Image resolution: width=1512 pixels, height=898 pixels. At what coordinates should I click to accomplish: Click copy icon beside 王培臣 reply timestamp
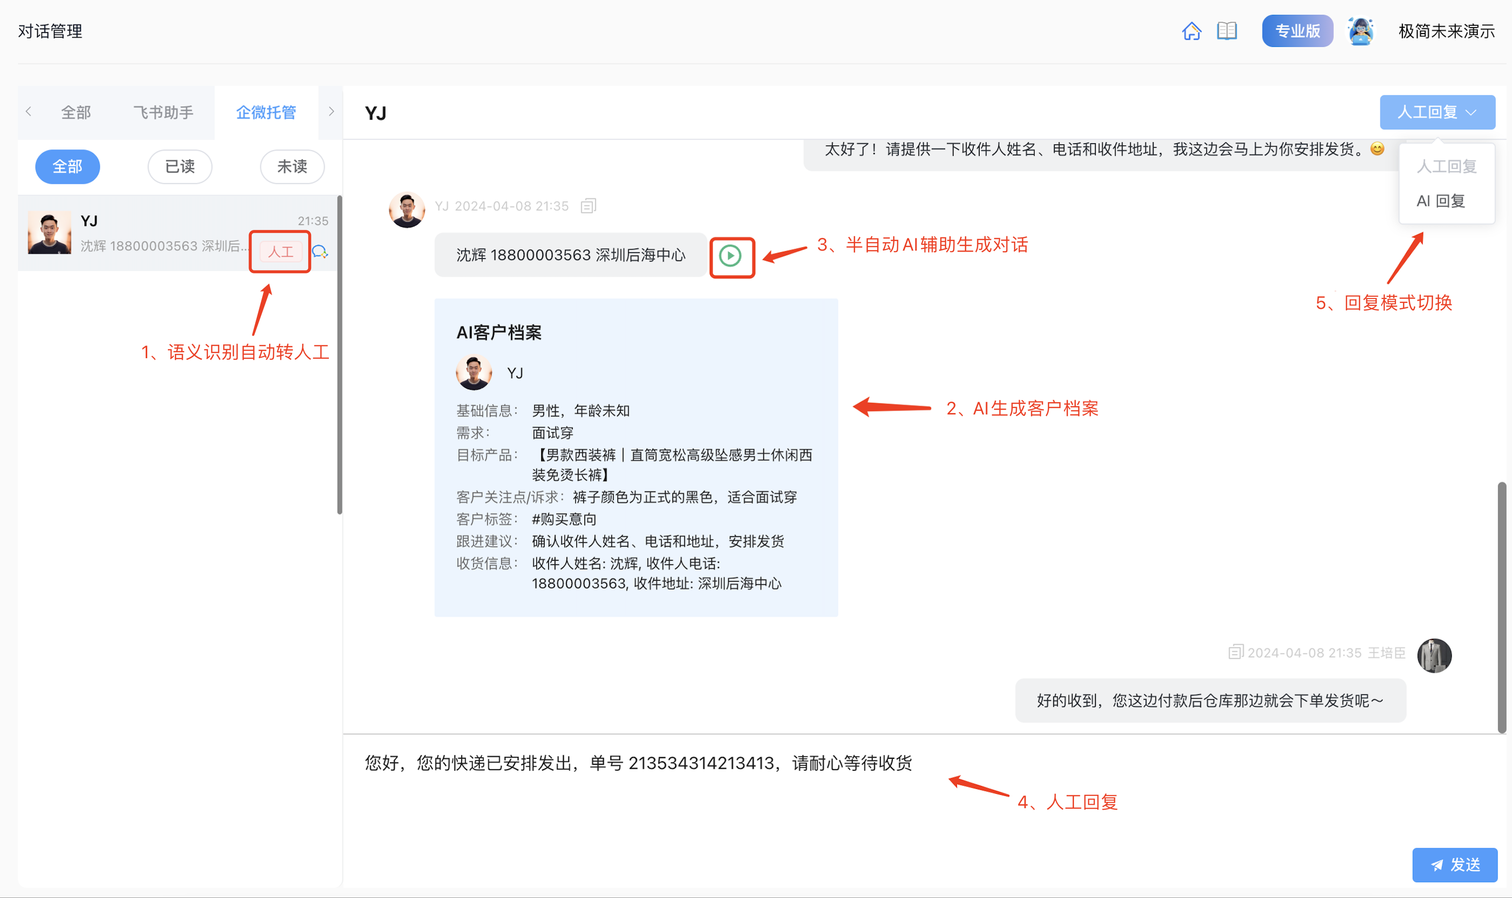click(1235, 652)
